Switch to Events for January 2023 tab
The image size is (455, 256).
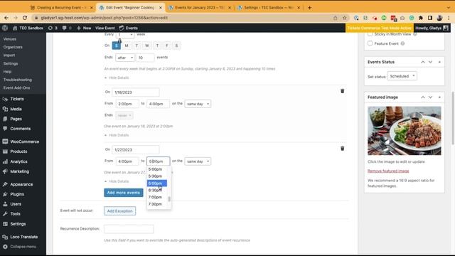[200, 8]
